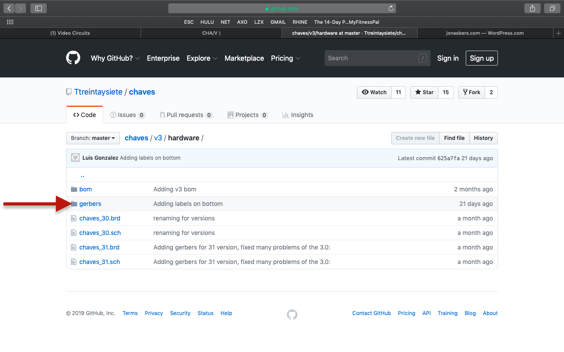The image size is (564, 352).
Task: Watch the chaves repository
Action: pyautogui.click(x=374, y=92)
